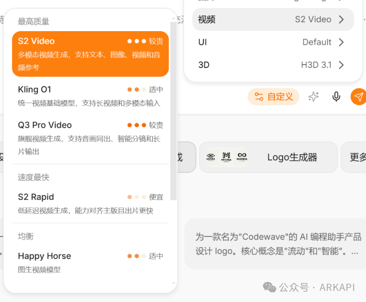Open the Logo生成器 card

click(x=268, y=157)
